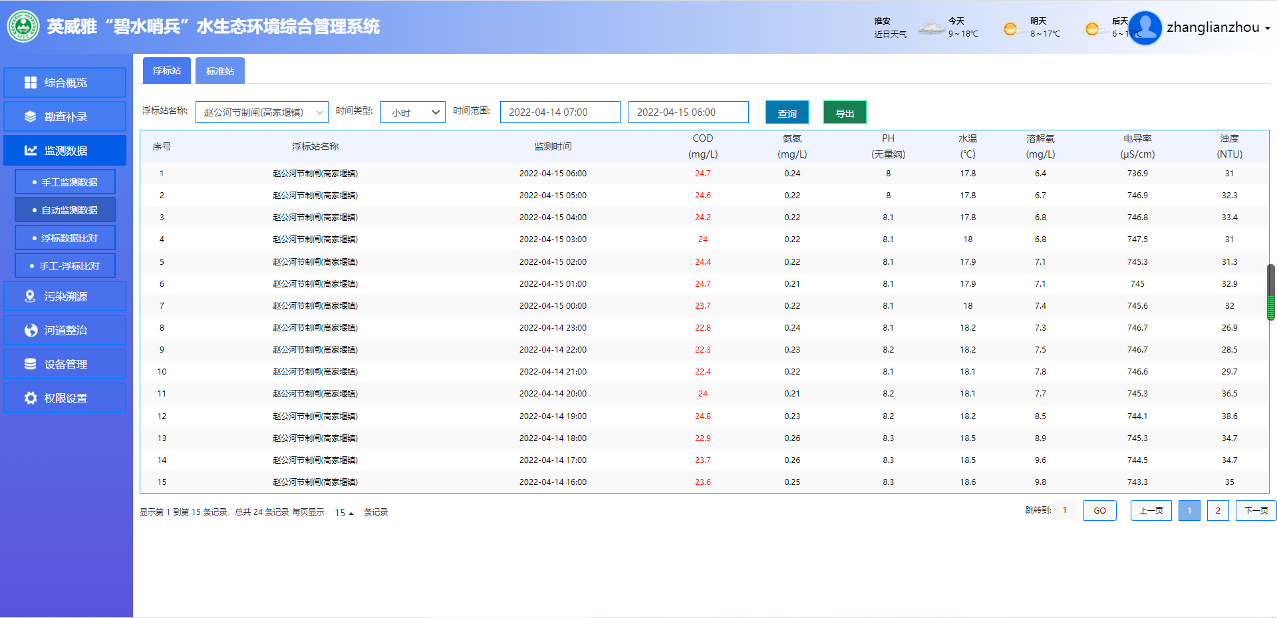This screenshot has width=1277, height=618.
Task: Click the chart icon beside 监测数据
Action: point(31,150)
